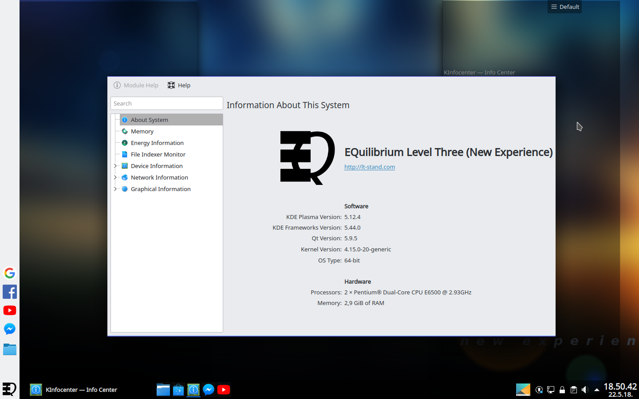Select Network Information in the tree
The image size is (639, 399).
click(159, 177)
